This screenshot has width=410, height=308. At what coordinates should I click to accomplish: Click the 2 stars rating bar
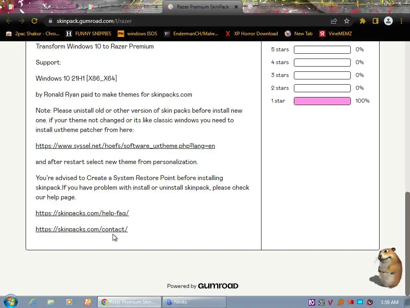pos(322,88)
